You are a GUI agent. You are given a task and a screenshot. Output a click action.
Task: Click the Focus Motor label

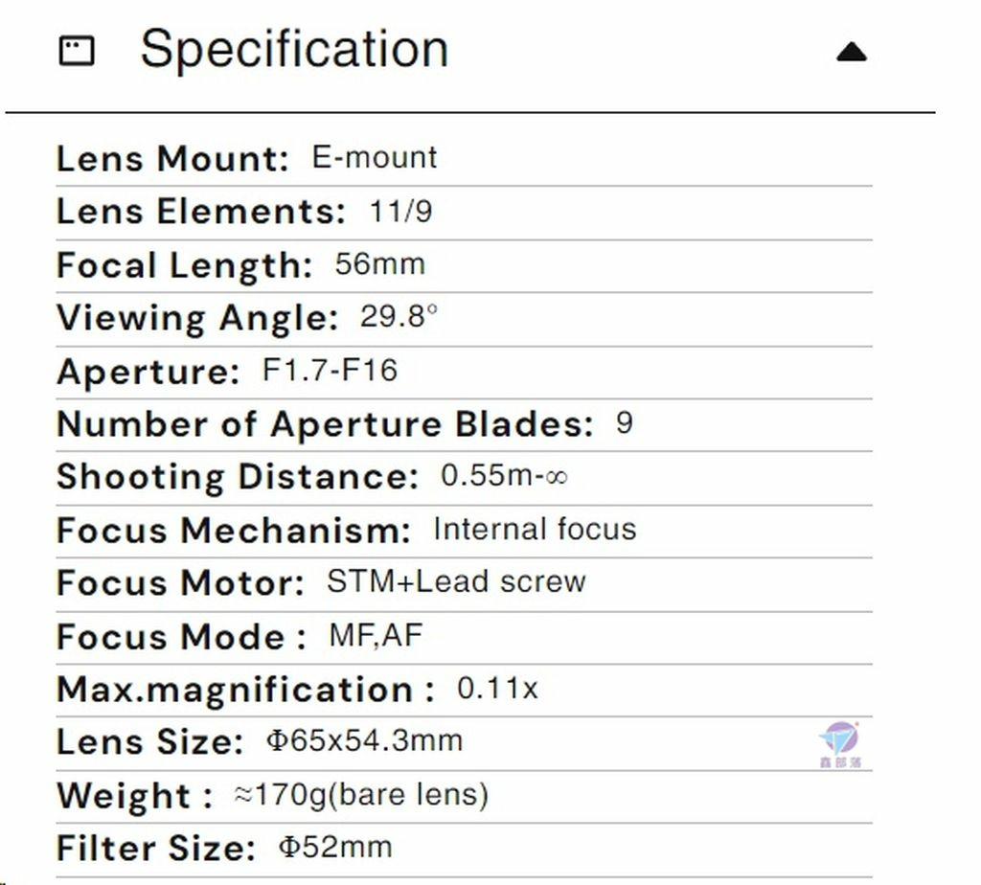point(180,583)
